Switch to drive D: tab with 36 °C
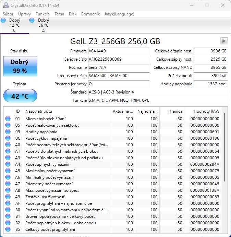Image resolution: width=231 pixels, height=237 pixels. click(43, 25)
